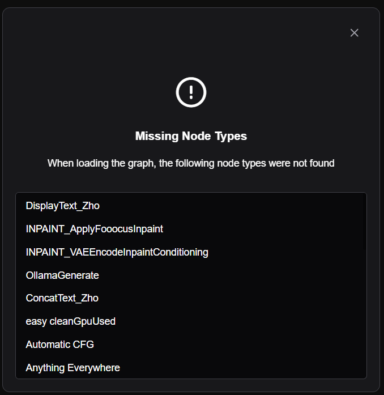Image resolution: width=384 pixels, height=395 pixels.
Task: Choose ConcatText_Zho in the list
Action: 62,298
